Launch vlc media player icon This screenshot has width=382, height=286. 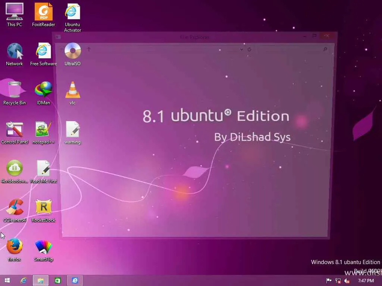tap(72, 93)
